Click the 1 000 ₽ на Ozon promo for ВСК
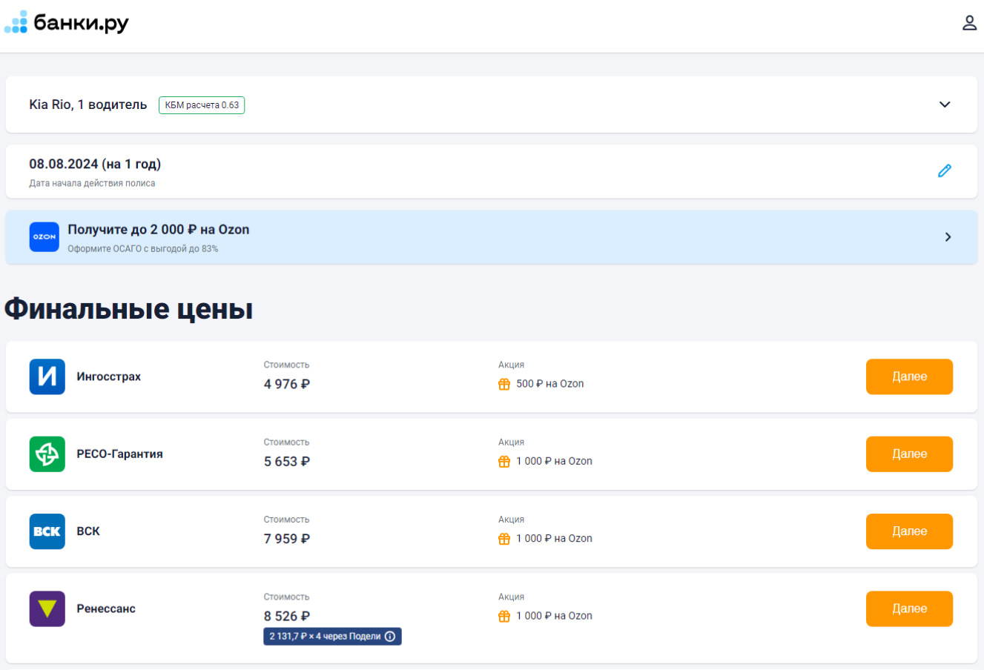Image resolution: width=984 pixels, height=670 pixels. [x=554, y=539]
